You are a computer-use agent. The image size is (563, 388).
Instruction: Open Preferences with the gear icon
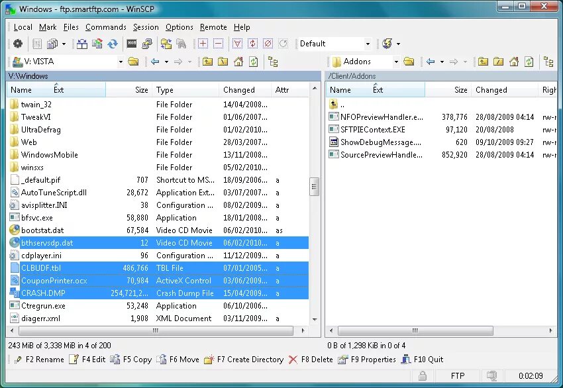(x=18, y=44)
